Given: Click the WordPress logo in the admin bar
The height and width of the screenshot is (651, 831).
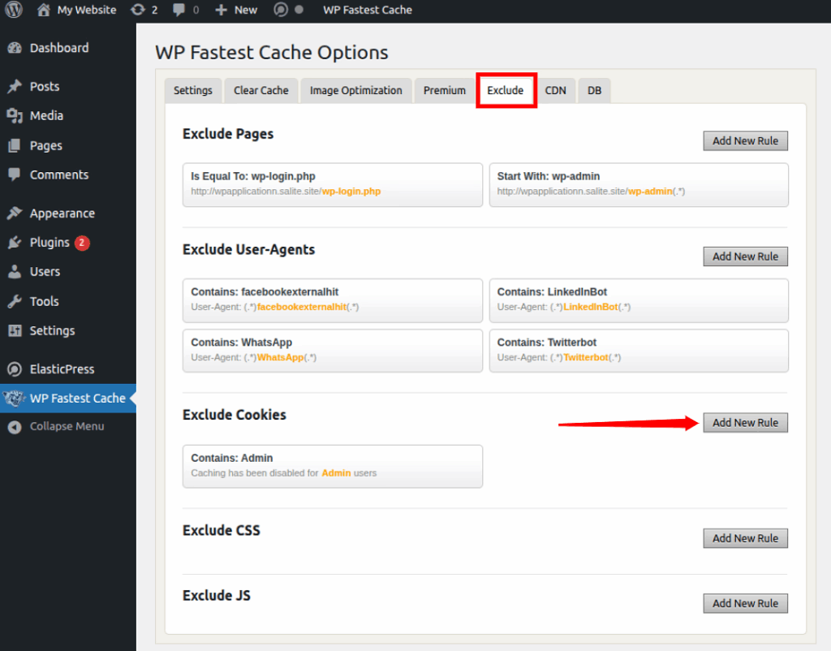Looking at the screenshot, I should point(13,10).
